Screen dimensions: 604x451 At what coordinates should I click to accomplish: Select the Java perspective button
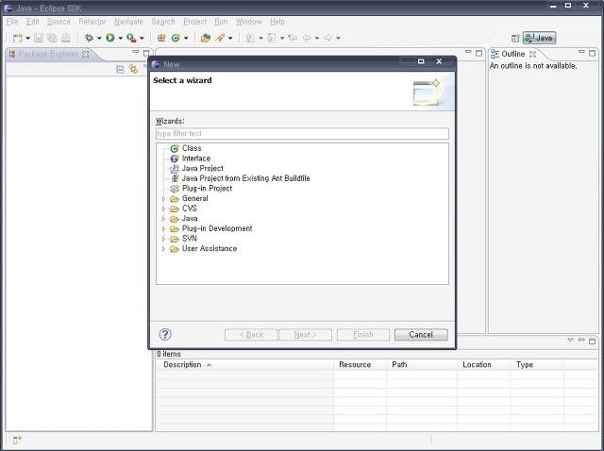coord(539,38)
